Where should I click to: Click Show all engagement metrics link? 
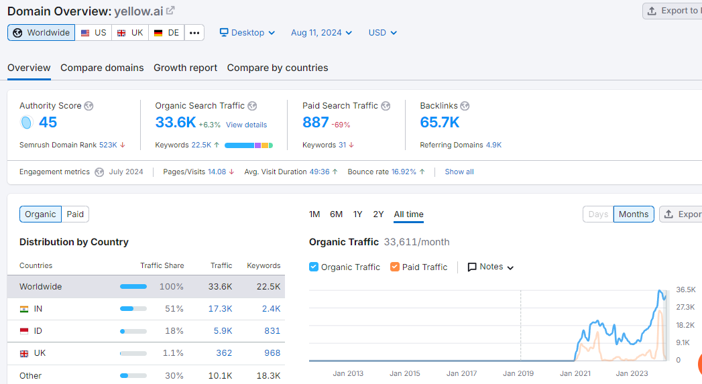pos(459,172)
